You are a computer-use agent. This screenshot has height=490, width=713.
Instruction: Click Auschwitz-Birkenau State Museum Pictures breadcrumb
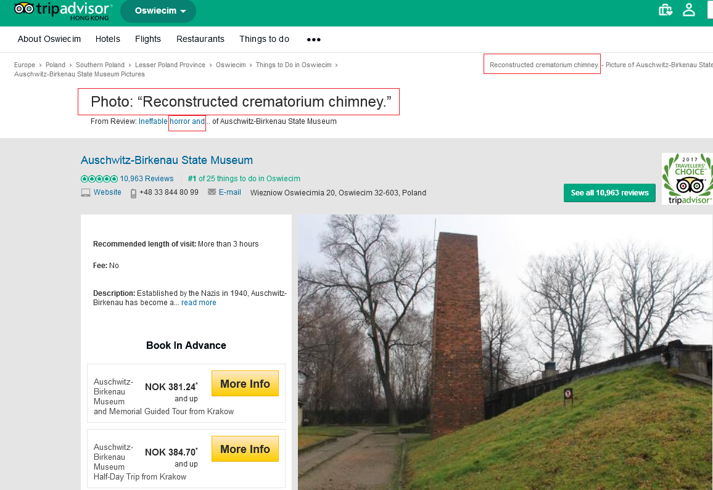80,74
